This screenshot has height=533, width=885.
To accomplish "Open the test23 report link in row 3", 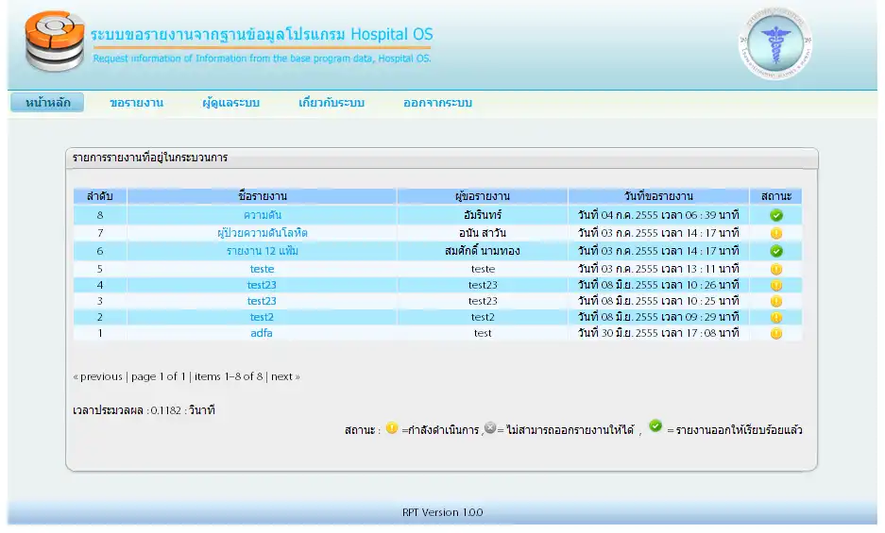I will click(x=262, y=301).
